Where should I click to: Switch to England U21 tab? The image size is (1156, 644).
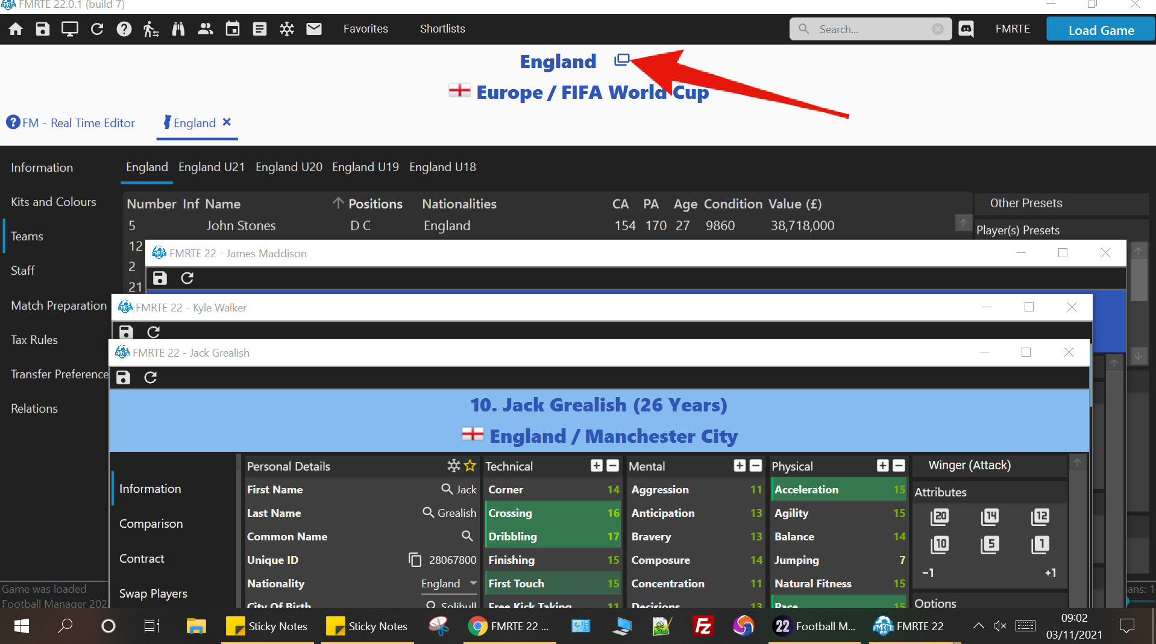click(212, 167)
